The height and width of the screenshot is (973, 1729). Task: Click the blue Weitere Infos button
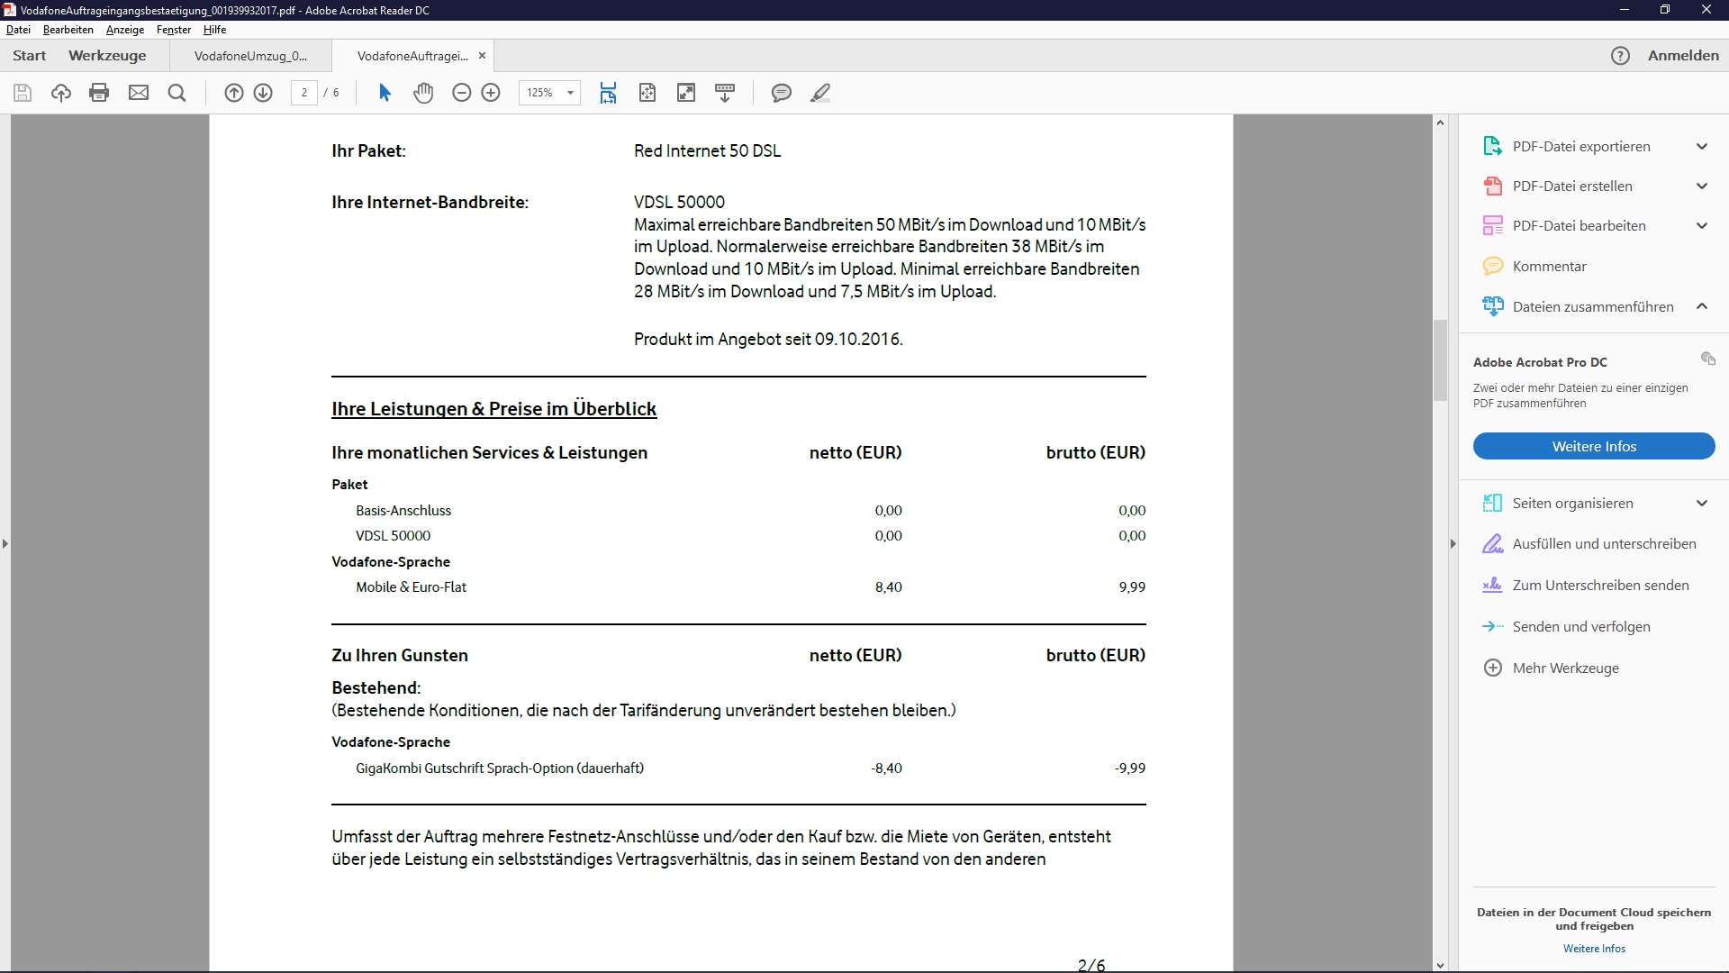click(x=1593, y=447)
